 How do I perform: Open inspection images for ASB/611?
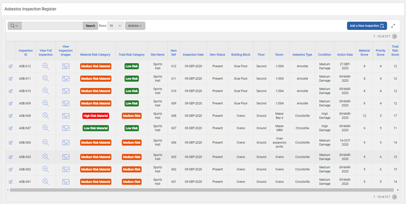pyautogui.click(x=66, y=79)
